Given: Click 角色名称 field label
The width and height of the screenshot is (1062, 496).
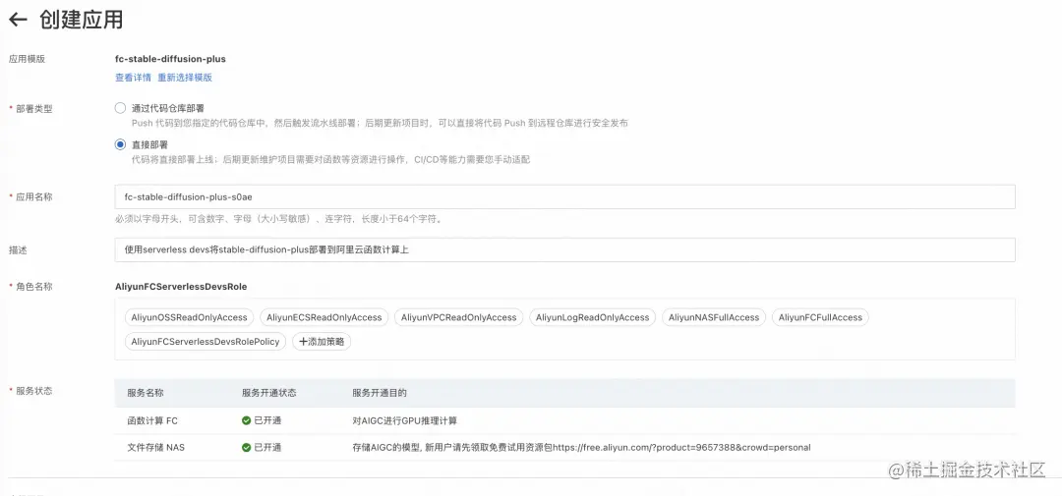Looking at the screenshot, I should coord(33,286).
